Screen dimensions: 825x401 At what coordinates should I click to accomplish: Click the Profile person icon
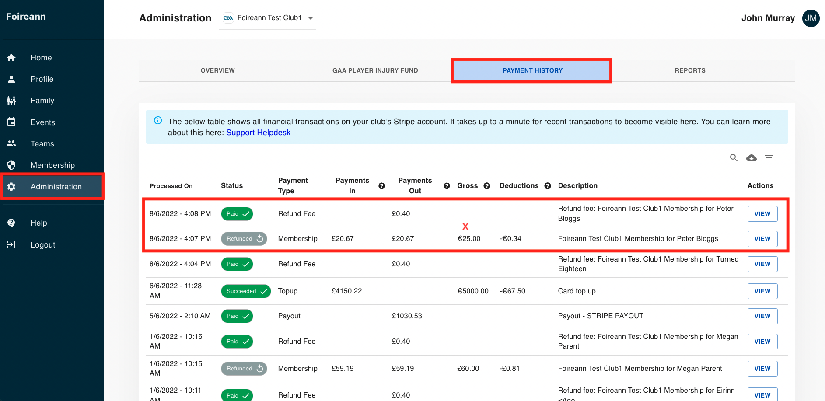tap(11, 79)
